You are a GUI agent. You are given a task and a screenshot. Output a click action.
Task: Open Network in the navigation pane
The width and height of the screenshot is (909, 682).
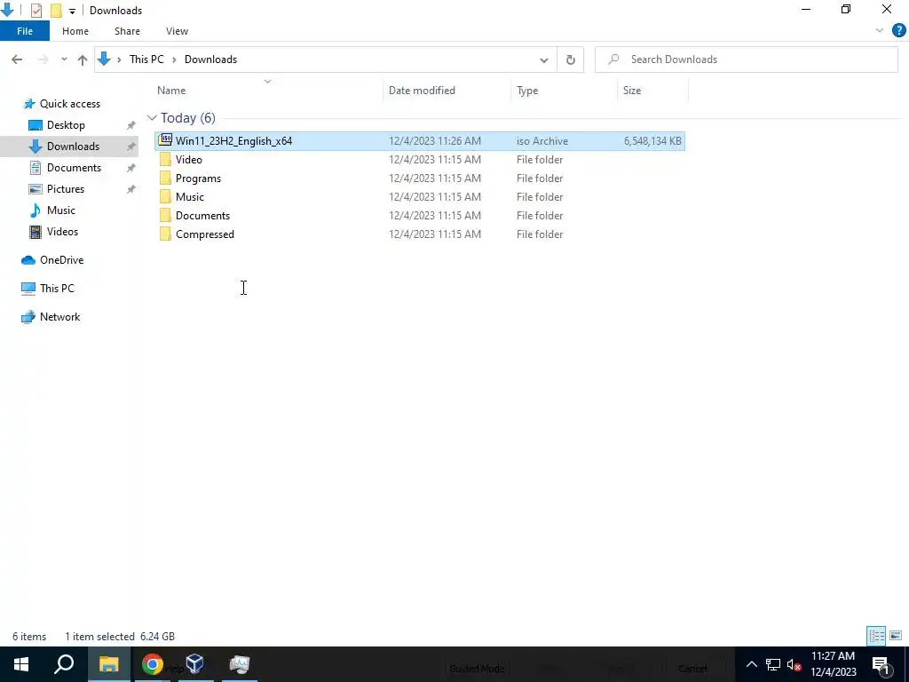(x=59, y=317)
